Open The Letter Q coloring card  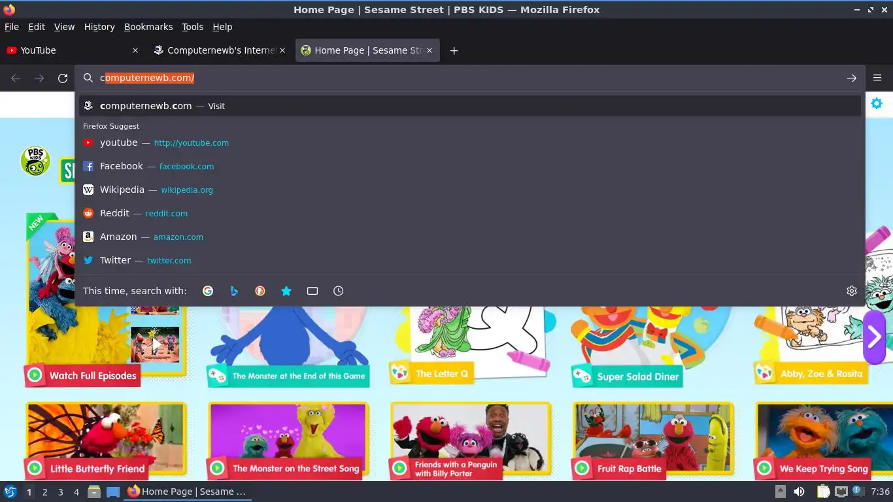471,345
